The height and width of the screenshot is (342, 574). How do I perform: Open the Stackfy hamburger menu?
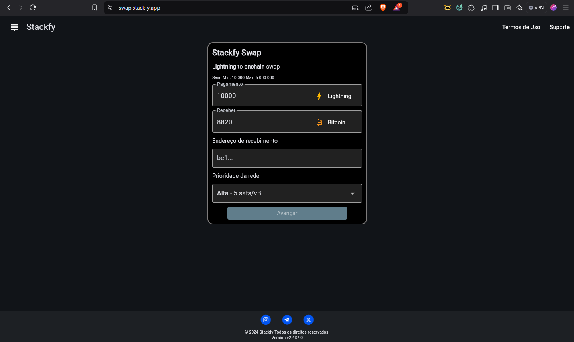point(14,27)
